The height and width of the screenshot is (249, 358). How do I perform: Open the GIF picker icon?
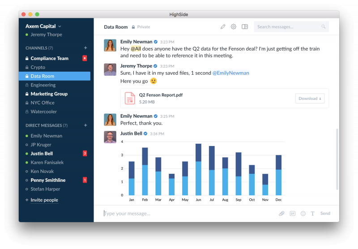coord(293,213)
